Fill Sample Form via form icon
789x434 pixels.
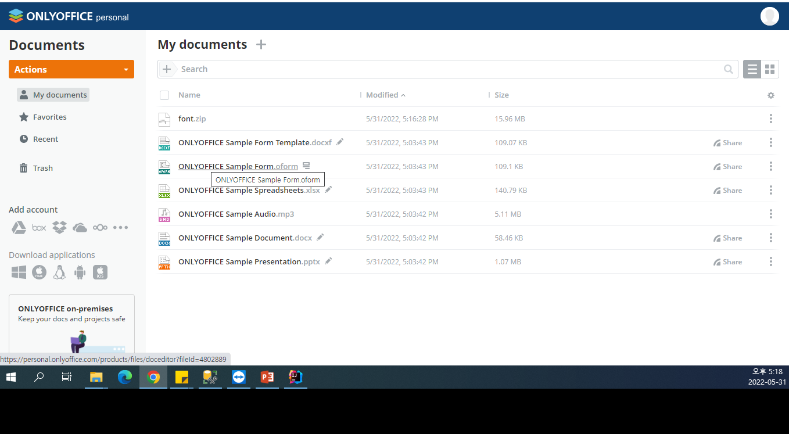[306, 166]
